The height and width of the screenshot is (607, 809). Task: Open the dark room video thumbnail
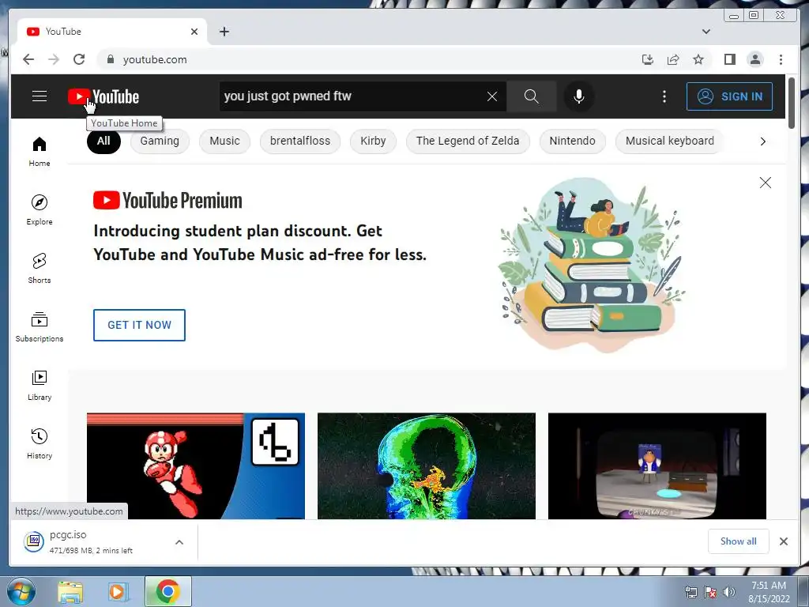657,466
